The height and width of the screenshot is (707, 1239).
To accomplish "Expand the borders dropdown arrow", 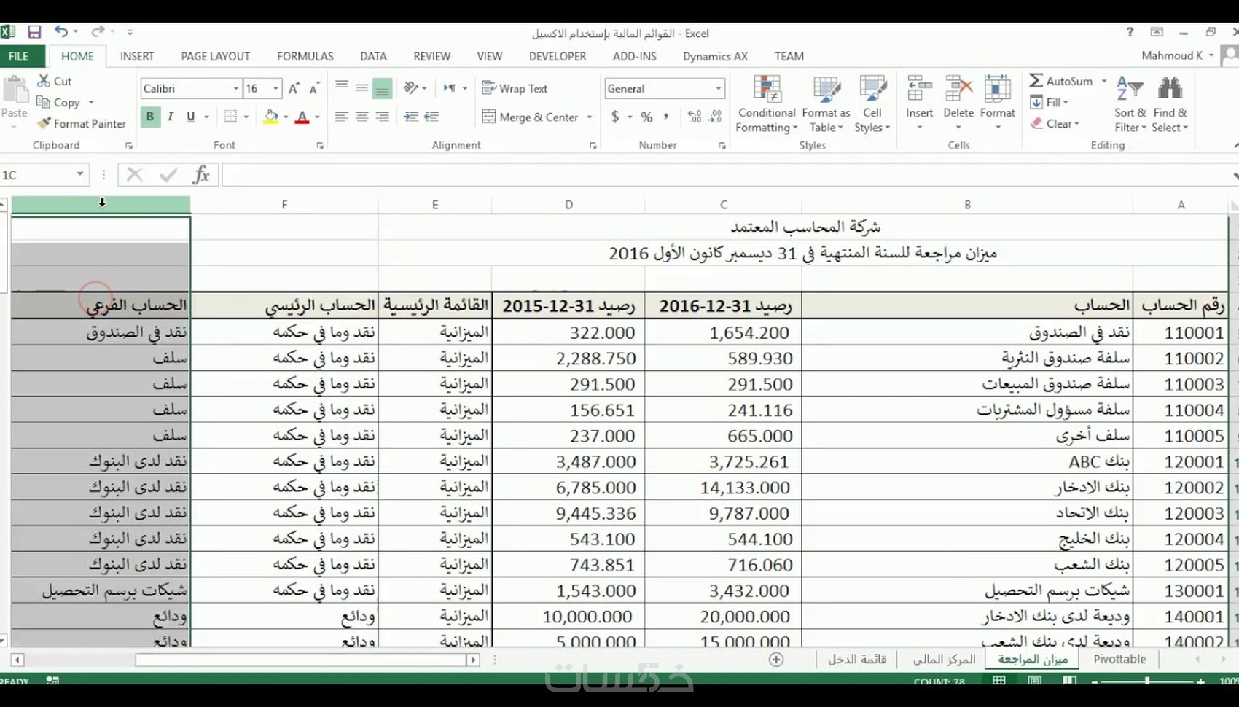I will coord(246,117).
